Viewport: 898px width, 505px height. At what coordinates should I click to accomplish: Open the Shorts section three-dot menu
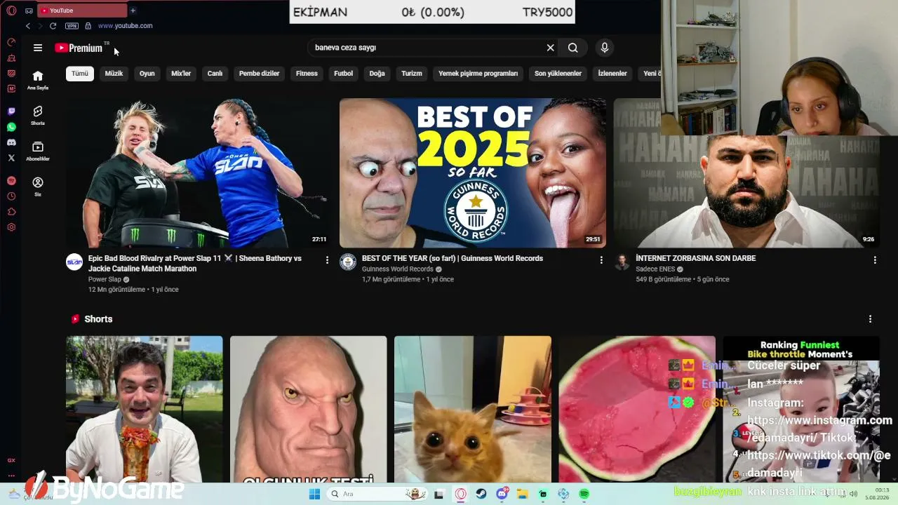tap(871, 319)
